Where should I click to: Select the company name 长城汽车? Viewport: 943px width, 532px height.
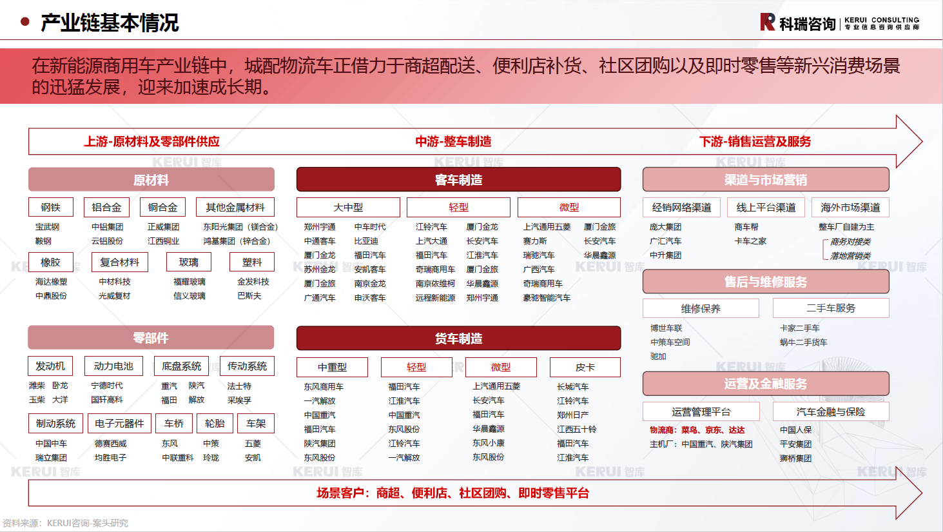(x=573, y=387)
